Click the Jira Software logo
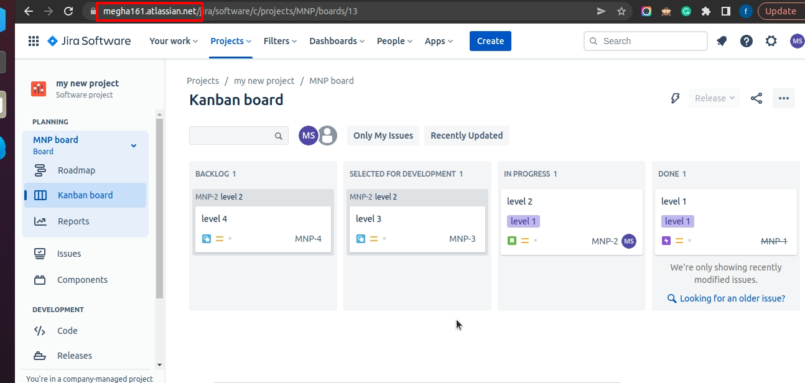This screenshot has height=383, width=805. [89, 41]
